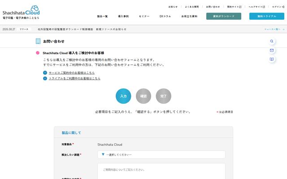Viewport: 287px width, 179px height.
Task: Follow the サービスご契約中のお客様はこちら link
Action: pyautogui.click(x=72, y=72)
